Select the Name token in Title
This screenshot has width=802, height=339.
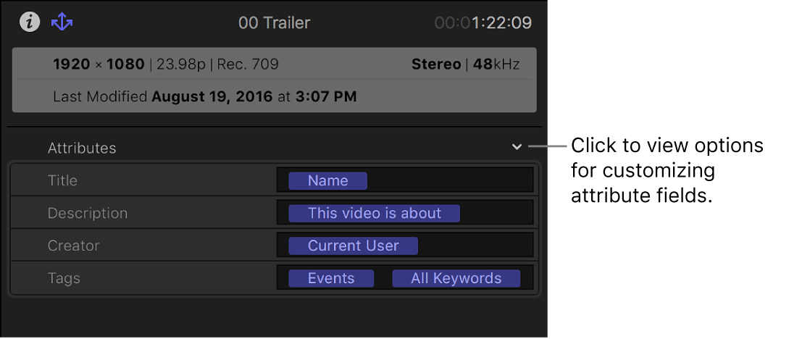pyautogui.click(x=327, y=180)
